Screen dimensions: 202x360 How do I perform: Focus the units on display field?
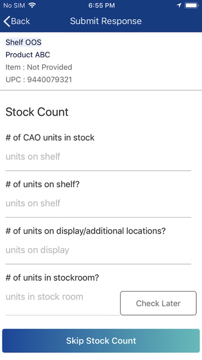(x=98, y=250)
